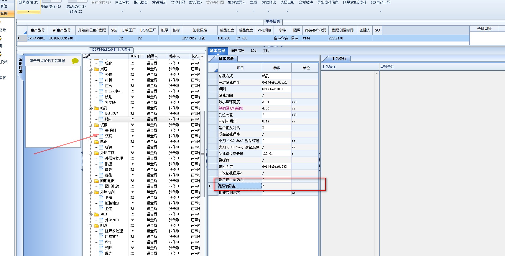Image resolution: width=505 pixels, height=256 pixels.
Task: Click the 预排 document icon
Action: click(x=101, y=74)
